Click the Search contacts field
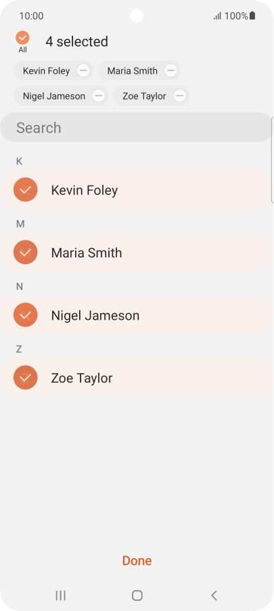The height and width of the screenshot is (611, 274). tap(136, 127)
